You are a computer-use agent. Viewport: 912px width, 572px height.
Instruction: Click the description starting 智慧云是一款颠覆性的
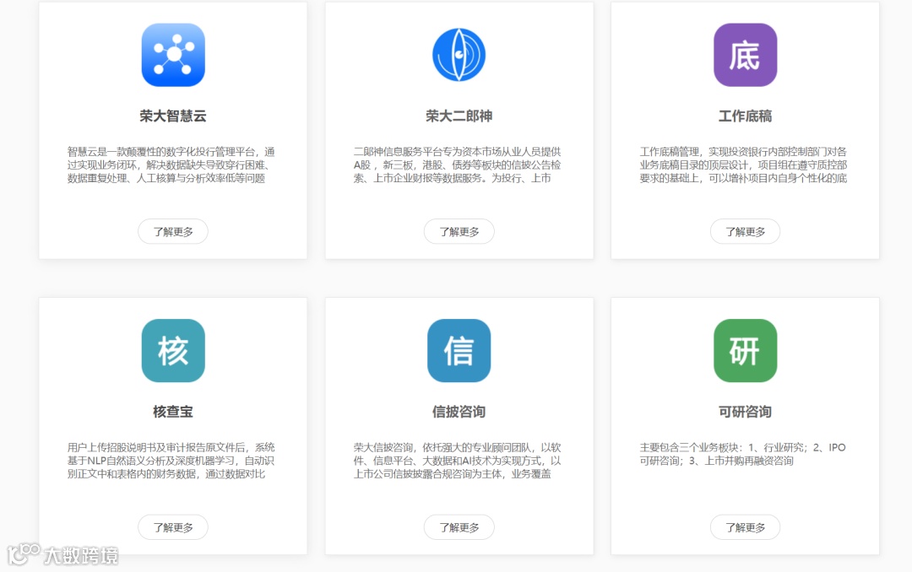[171, 165]
